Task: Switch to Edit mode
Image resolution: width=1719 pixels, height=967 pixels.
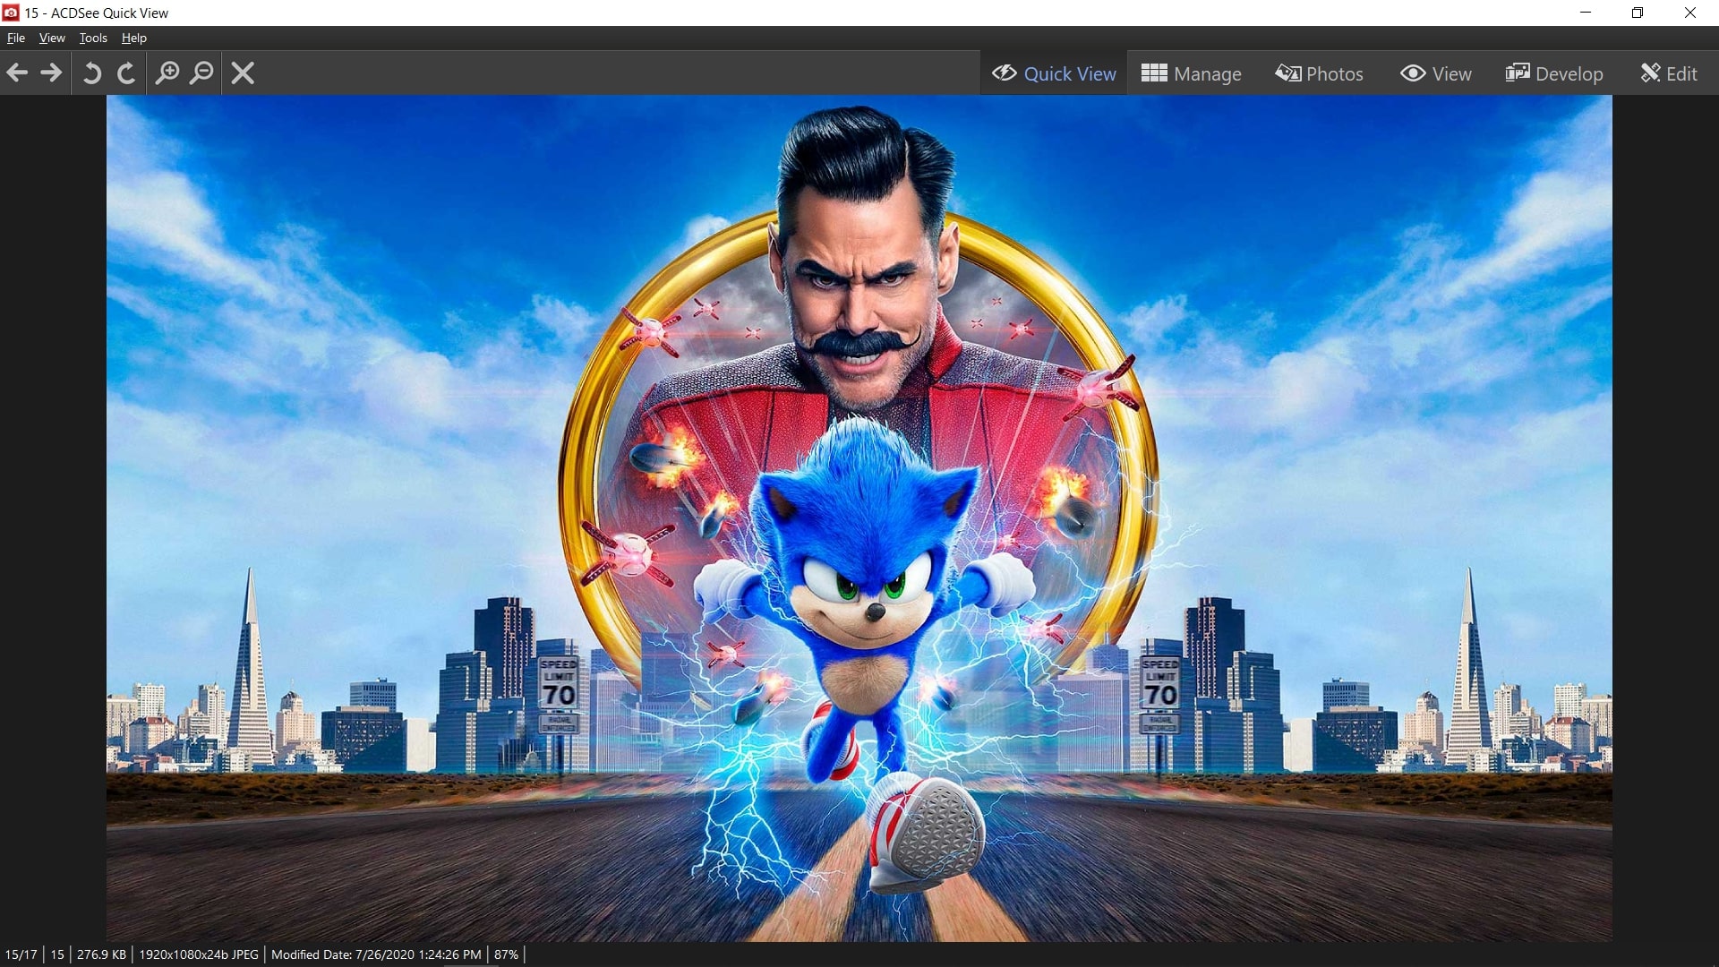Action: tap(1669, 73)
